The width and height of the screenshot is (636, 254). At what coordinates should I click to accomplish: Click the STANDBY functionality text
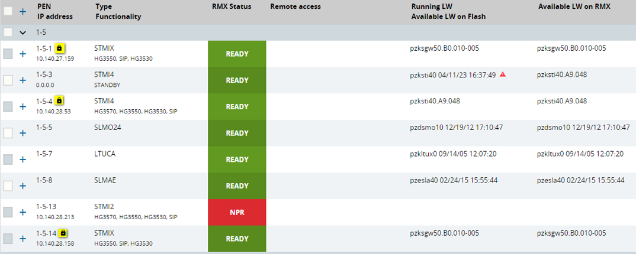click(x=108, y=85)
